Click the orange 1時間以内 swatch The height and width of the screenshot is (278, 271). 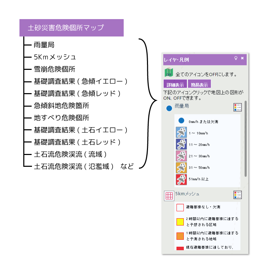click(x=180, y=236)
